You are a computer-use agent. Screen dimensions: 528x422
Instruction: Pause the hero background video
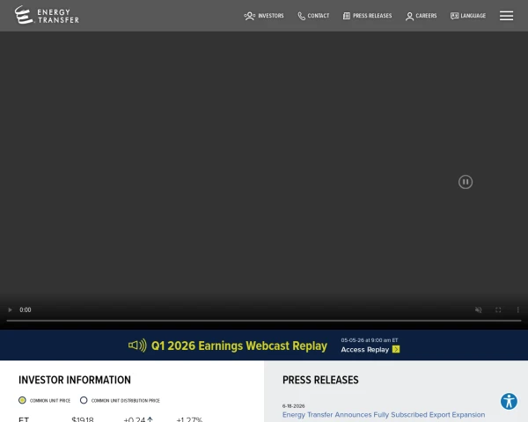pyautogui.click(x=465, y=182)
